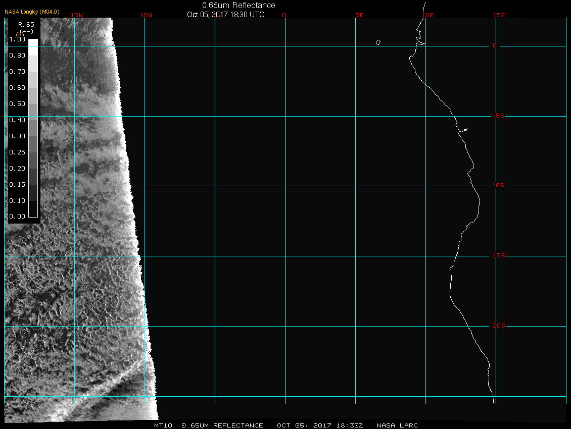Click the 10S latitude label
571x429 pixels.
[498, 186]
